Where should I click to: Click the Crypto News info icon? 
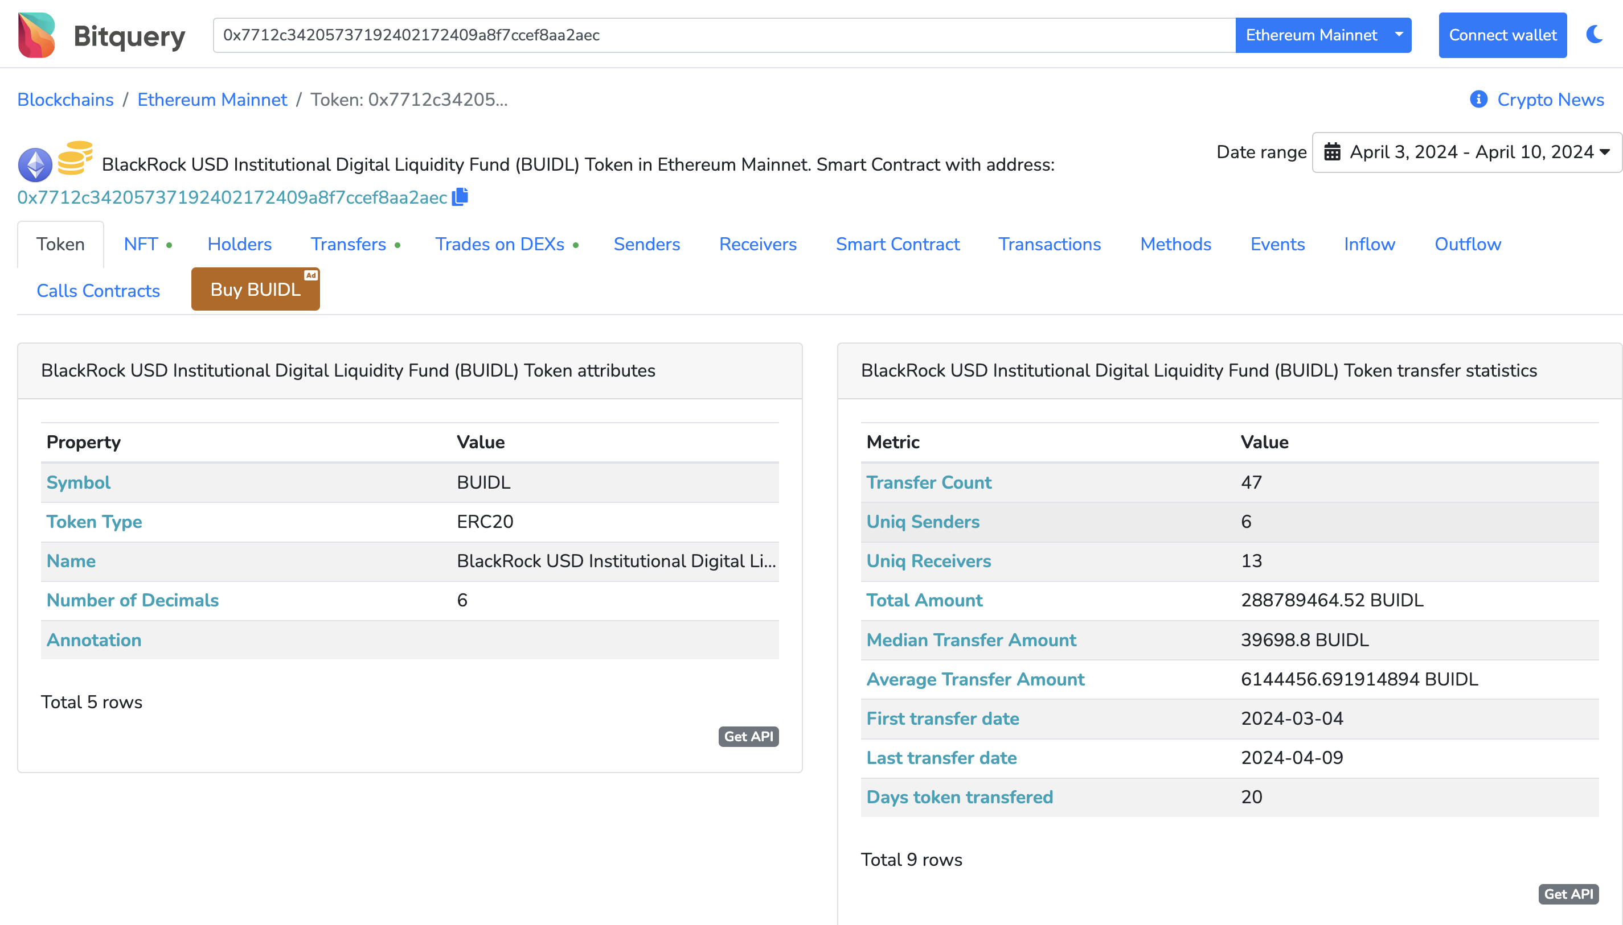(x=1478, y=100)
